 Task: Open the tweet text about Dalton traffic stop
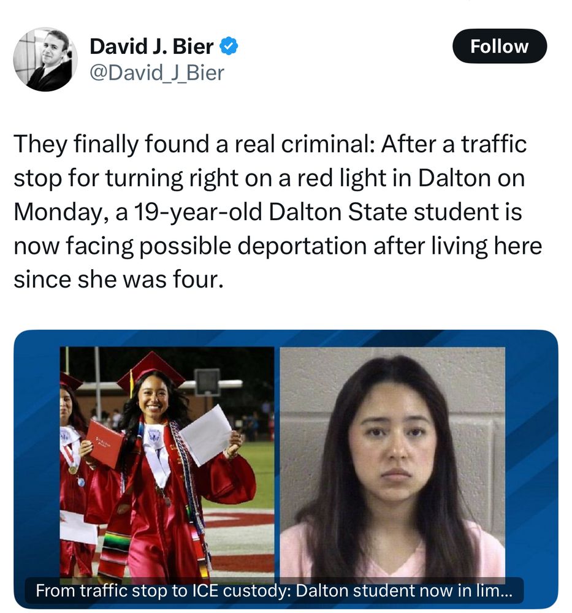point(278,211)
